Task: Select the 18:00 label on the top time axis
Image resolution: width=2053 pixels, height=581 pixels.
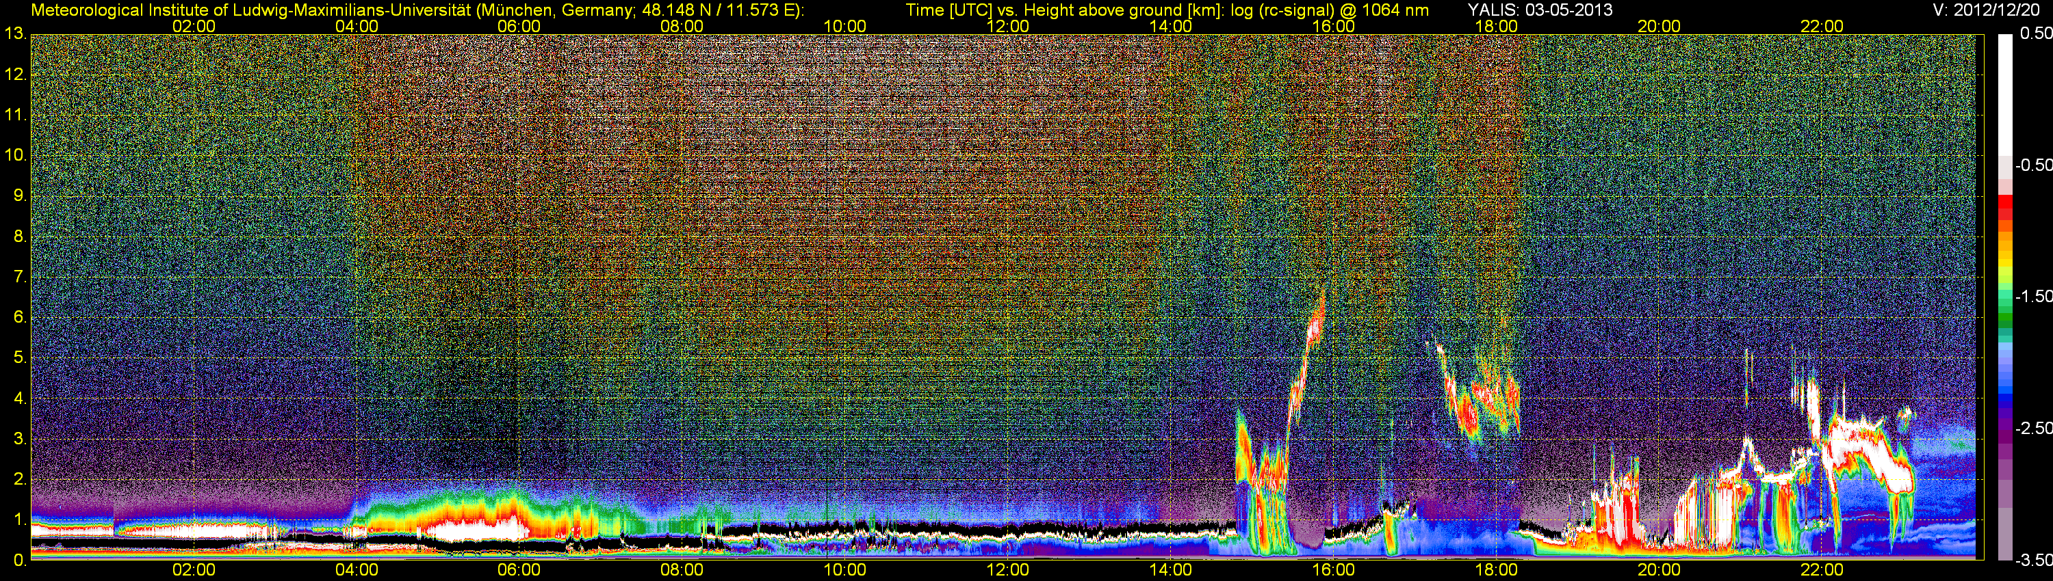Action: pos(1496,26)
